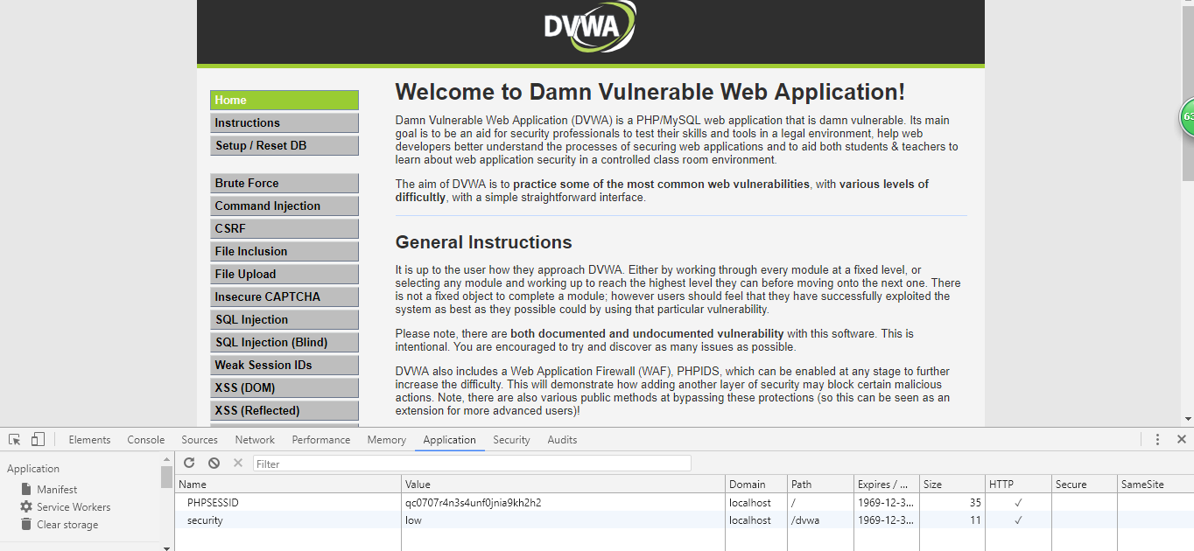Click size value 11 in security row
The height and width of the screenshot is (551, 1194).
click(975, 520)
